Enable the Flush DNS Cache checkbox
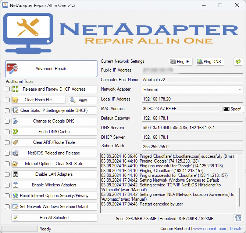Viewport: 246px width, 233px height. (7, 132)
